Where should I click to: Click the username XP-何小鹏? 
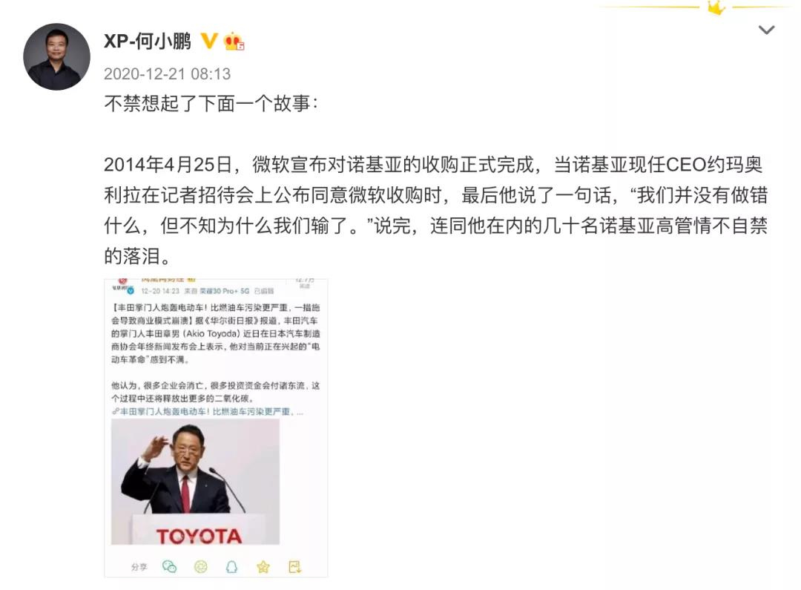click(148, 41)
